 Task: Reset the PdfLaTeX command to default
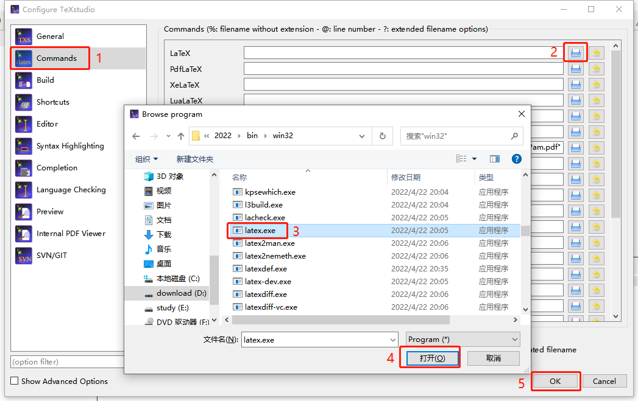point(596,69)
